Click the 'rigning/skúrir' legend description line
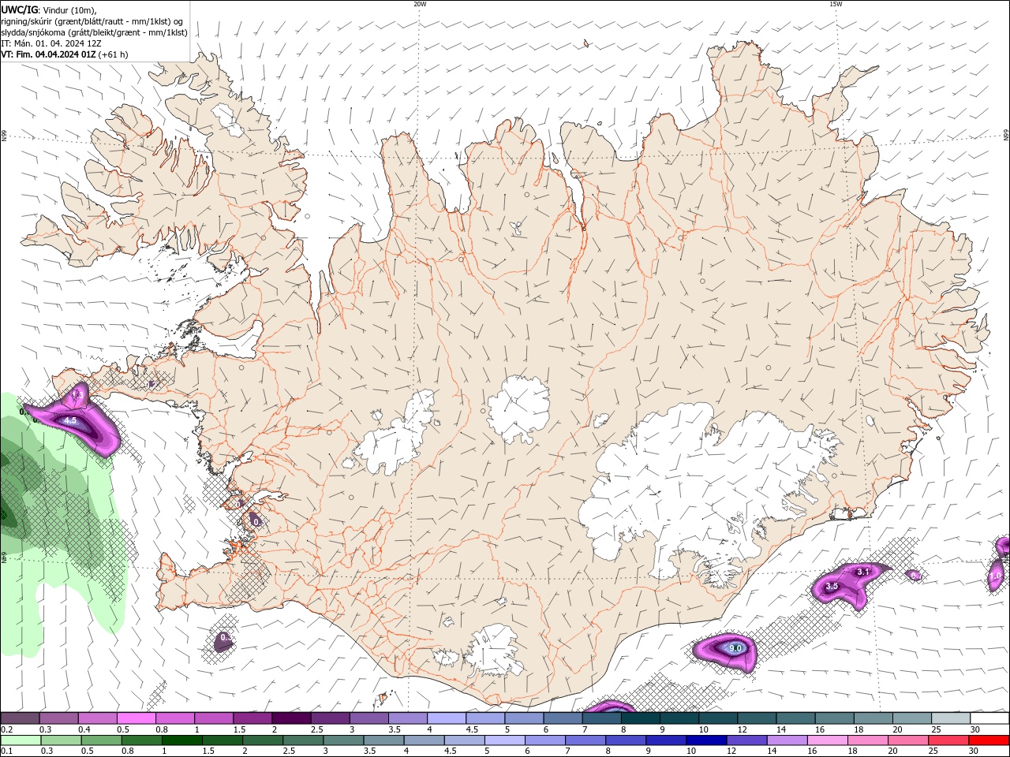 click(92, 21)
